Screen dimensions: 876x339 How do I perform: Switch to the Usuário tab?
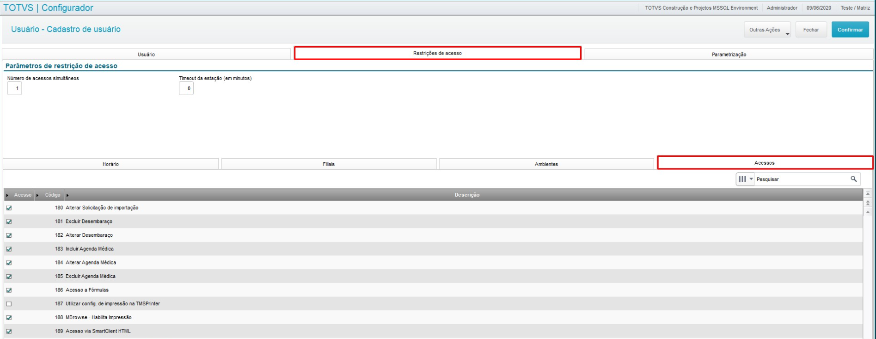point(146,55)
